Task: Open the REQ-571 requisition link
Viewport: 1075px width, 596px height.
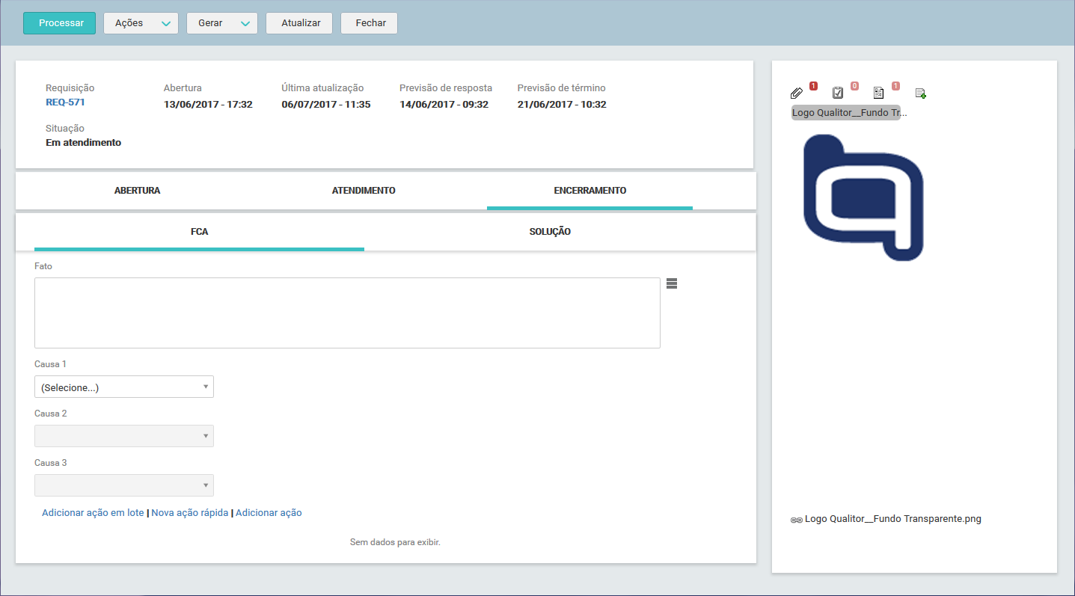Action: (x=65, y=102)
